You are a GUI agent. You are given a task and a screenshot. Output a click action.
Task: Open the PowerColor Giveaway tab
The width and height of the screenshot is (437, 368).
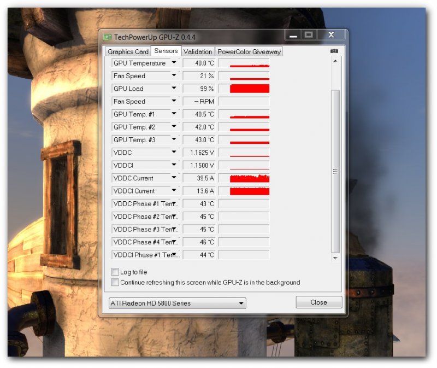[x=249, y=51]
